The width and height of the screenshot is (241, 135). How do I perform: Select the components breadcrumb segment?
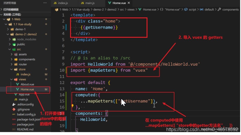(x=230, y=10)
